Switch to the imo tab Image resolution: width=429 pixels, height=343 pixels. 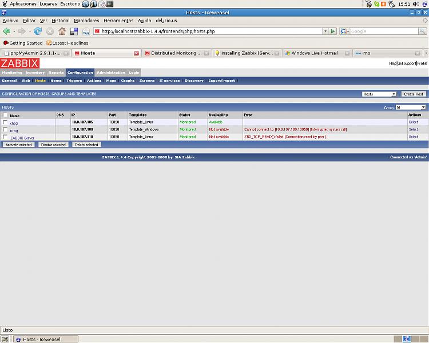(x=387, y=53)
